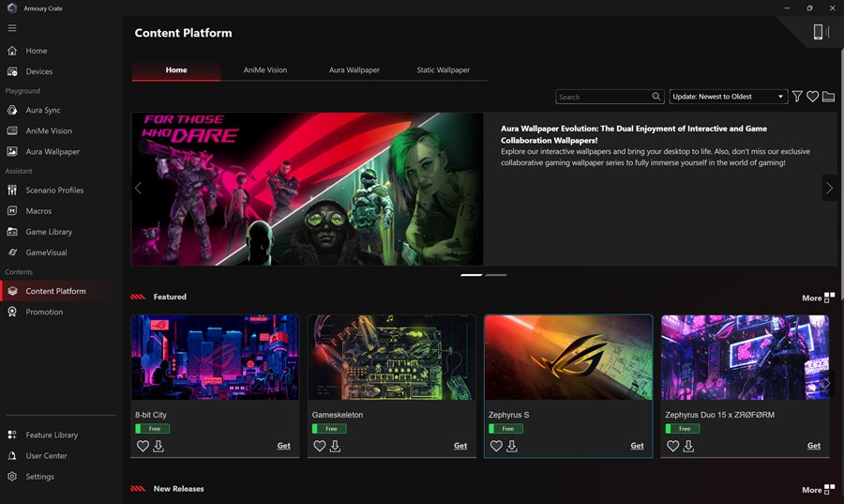The image size is (844, 504).
Task: Select the Static Wallpaper tab
Action: [444, 70]
